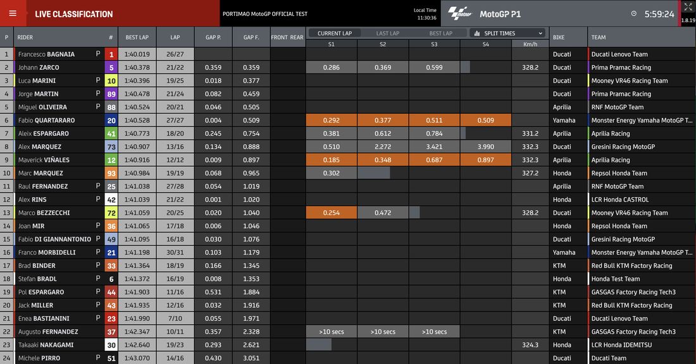Click Pirro's number 51 badge
Screen dimensions: 696x364
tap(111, 358)
